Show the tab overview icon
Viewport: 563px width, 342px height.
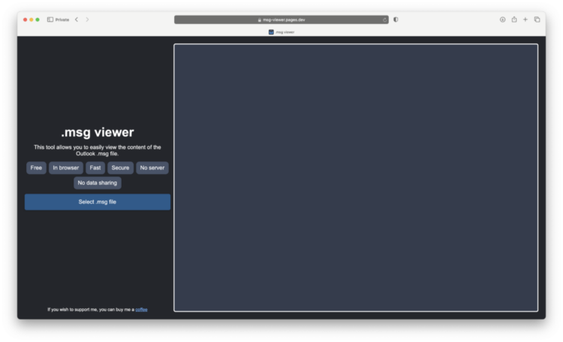[537, 19]
